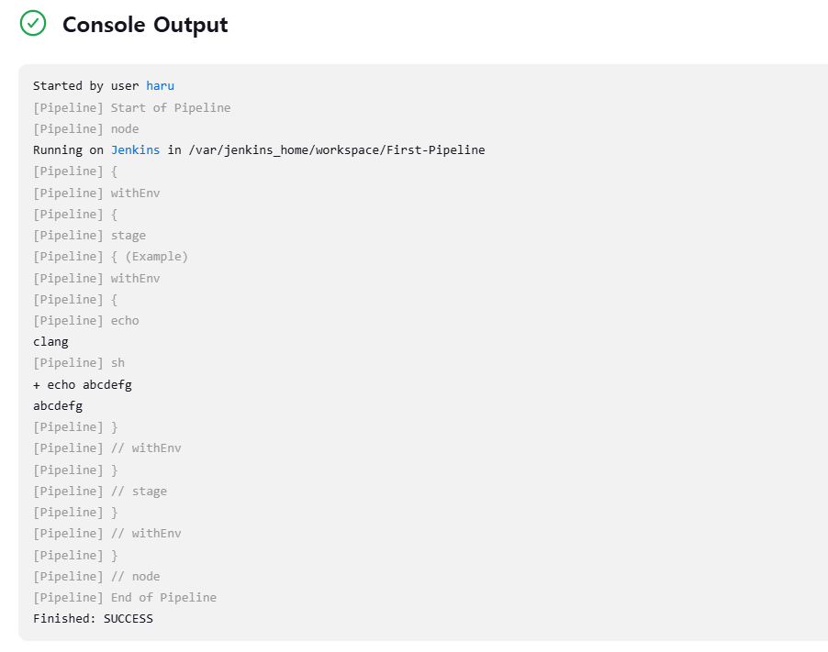Viewport: 828px width, 652px height.
Task: Select the '[Pipeline] // stage' line
Action: pyautogui.click(x=100, y=492)
